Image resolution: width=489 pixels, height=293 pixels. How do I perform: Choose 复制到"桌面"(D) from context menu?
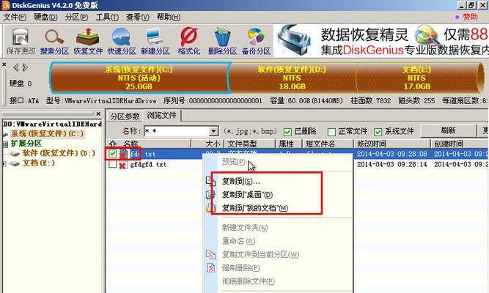pos(247,195)
